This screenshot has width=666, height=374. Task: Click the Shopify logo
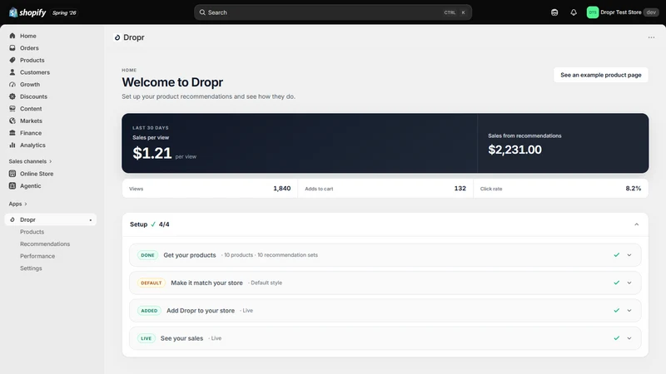tap(27, 12)
